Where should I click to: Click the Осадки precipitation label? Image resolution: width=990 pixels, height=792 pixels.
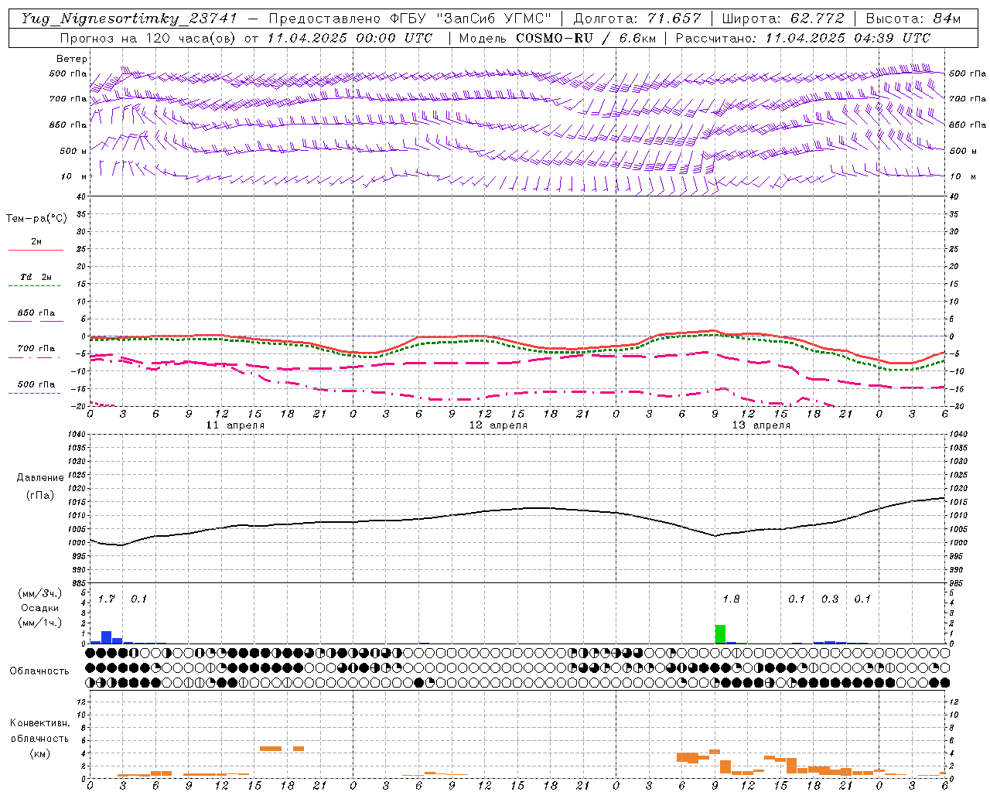40,608
